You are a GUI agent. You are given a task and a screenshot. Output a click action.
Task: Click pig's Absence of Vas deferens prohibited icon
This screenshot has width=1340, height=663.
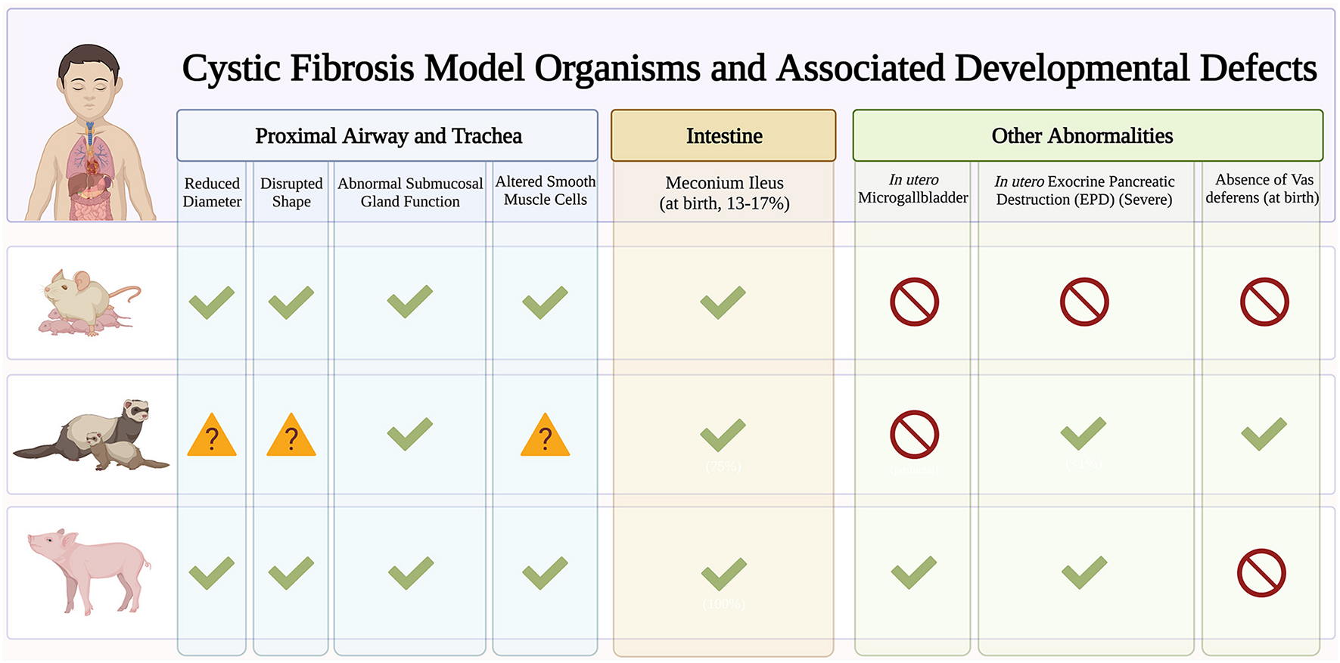tap(1261, 573)
